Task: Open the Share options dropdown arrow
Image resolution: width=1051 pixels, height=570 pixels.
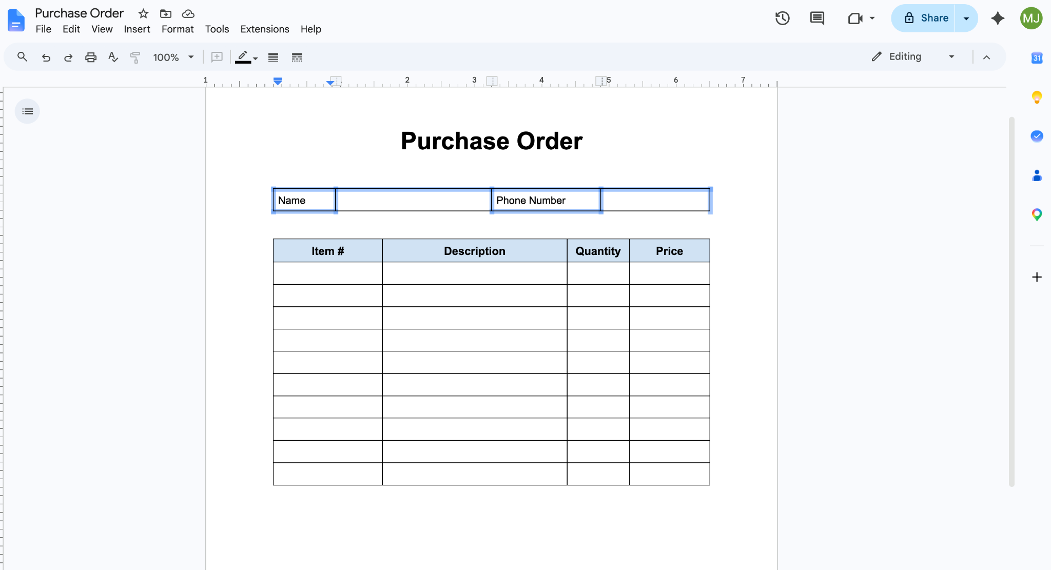Action: coord(966,18)
